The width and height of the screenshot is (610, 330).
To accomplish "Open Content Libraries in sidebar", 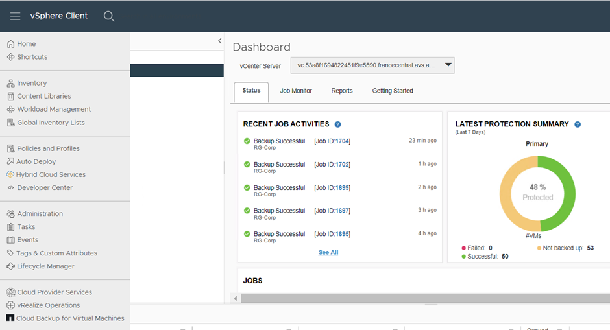I will pyautogui.click(x=44, y=96).
